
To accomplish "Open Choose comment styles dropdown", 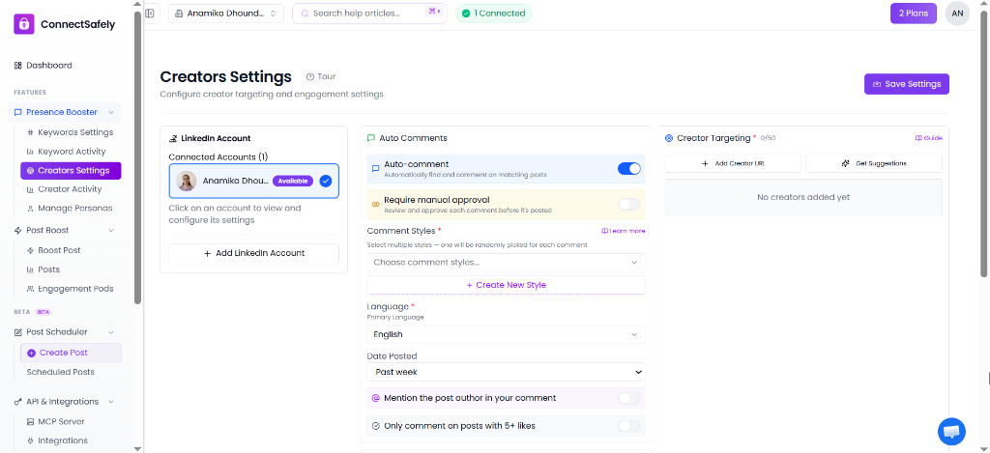I will point(506,263).
